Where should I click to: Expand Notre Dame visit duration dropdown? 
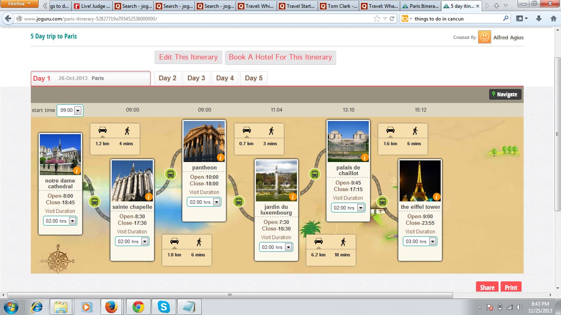pyautogui.click(x=72, y=221)
